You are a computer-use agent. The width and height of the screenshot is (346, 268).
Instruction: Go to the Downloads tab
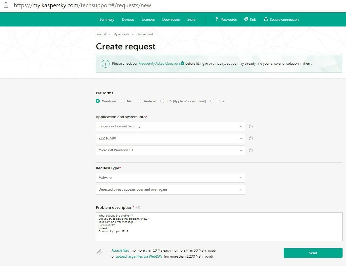tap(171, 20)
